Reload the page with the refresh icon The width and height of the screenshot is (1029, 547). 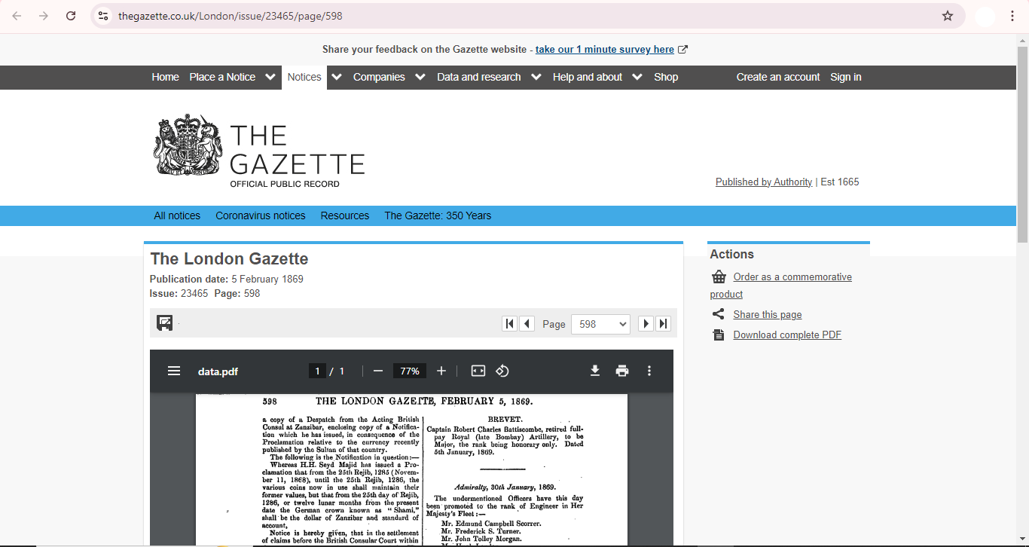tap(71, 16)
